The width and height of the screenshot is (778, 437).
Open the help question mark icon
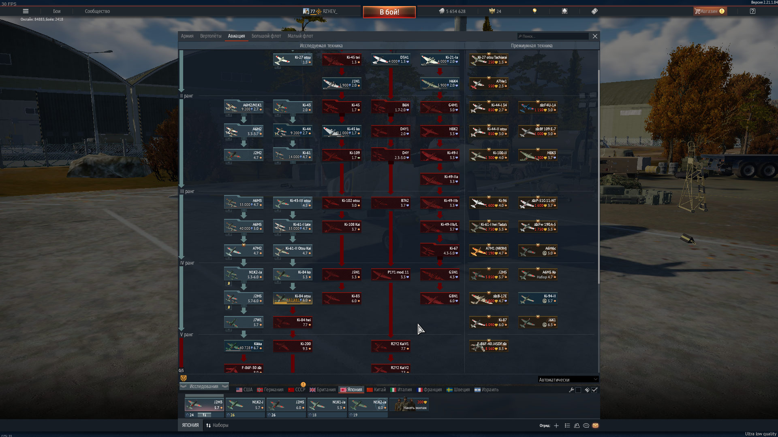click(x=752, y=11)
